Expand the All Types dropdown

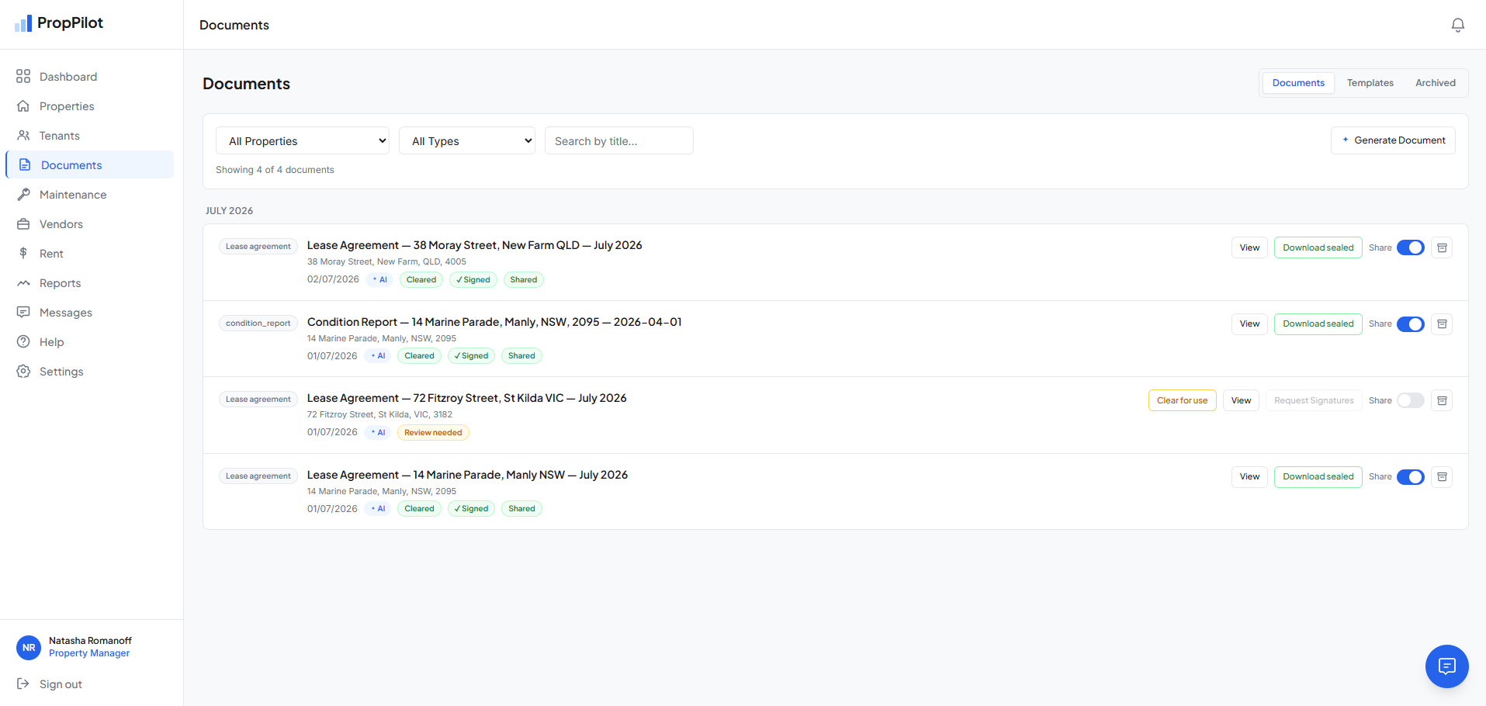click(467, 140)
